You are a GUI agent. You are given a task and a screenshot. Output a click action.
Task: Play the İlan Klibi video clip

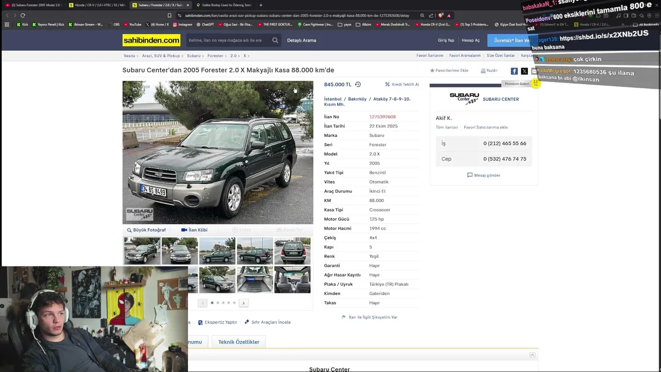click(194, 230)
